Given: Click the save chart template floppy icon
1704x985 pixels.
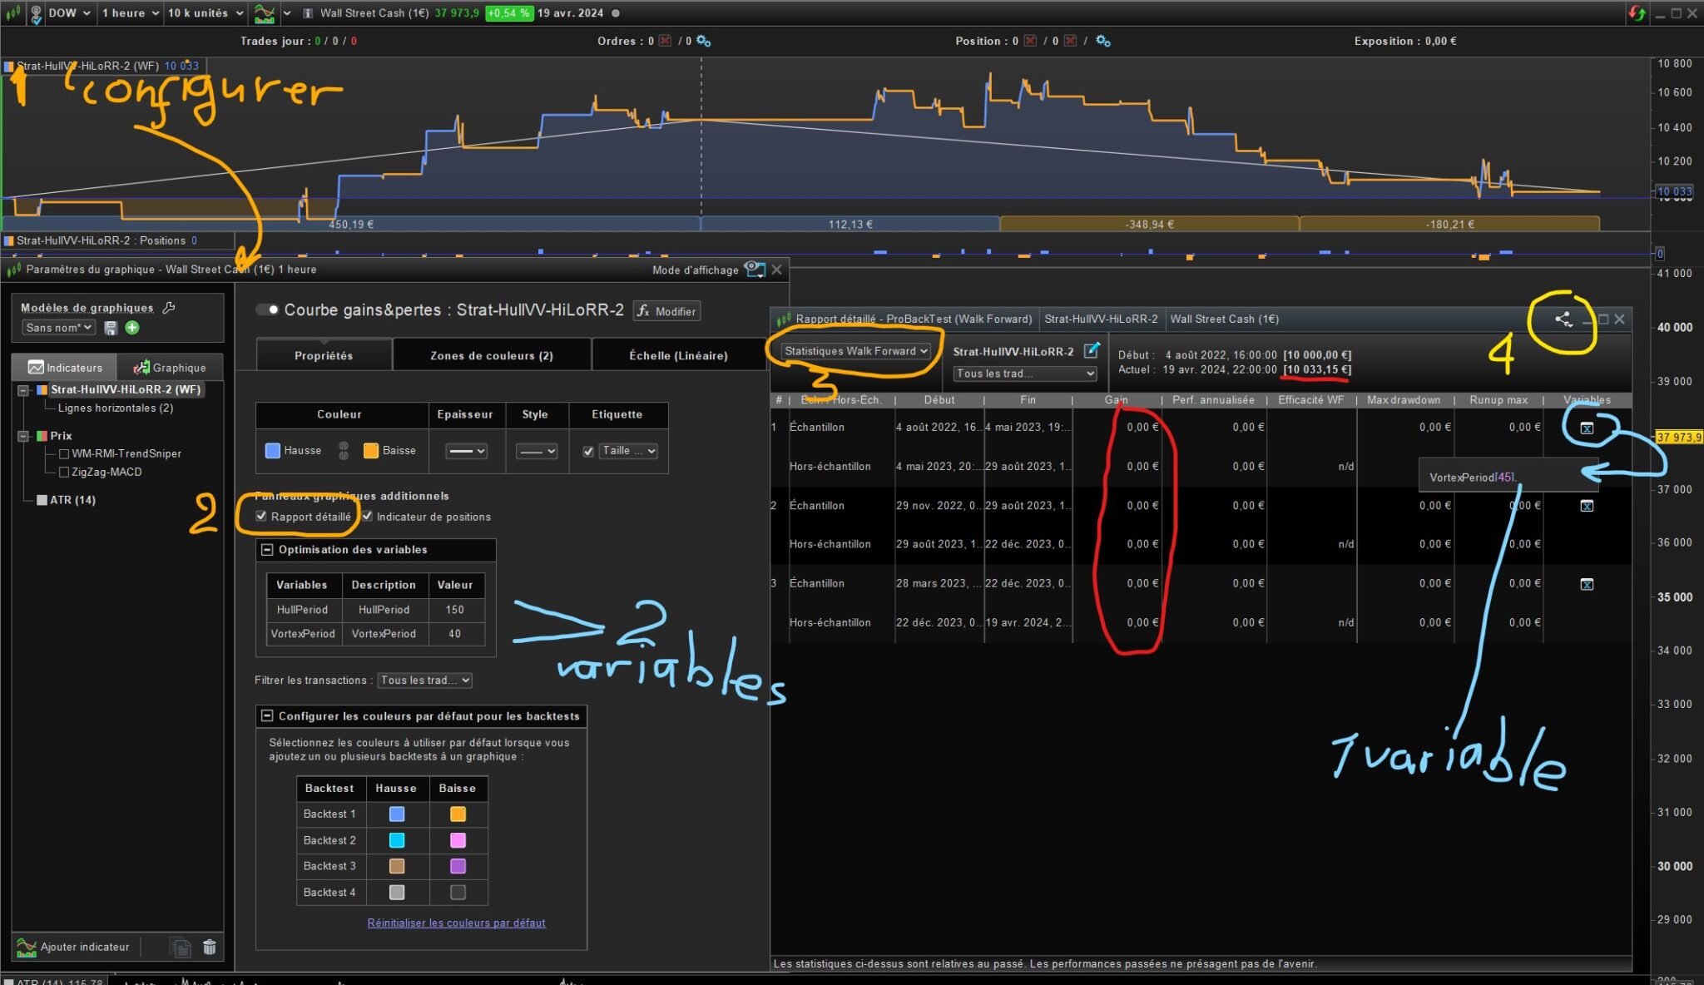Looking at the screenshot, I should coord(111,328).
